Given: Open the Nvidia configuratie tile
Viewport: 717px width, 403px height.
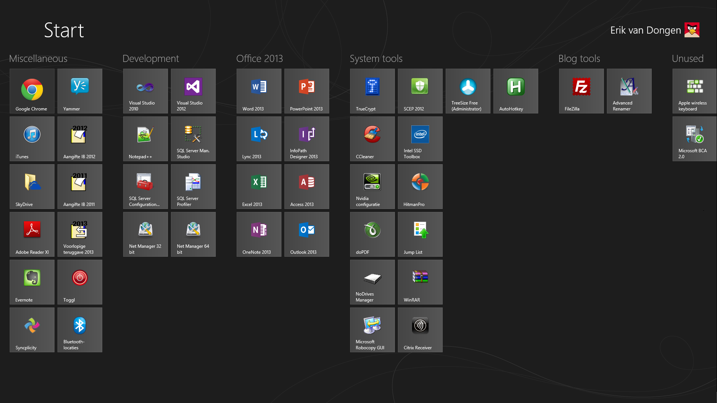Looking at the screenshot, I should [x=372, y=187].
